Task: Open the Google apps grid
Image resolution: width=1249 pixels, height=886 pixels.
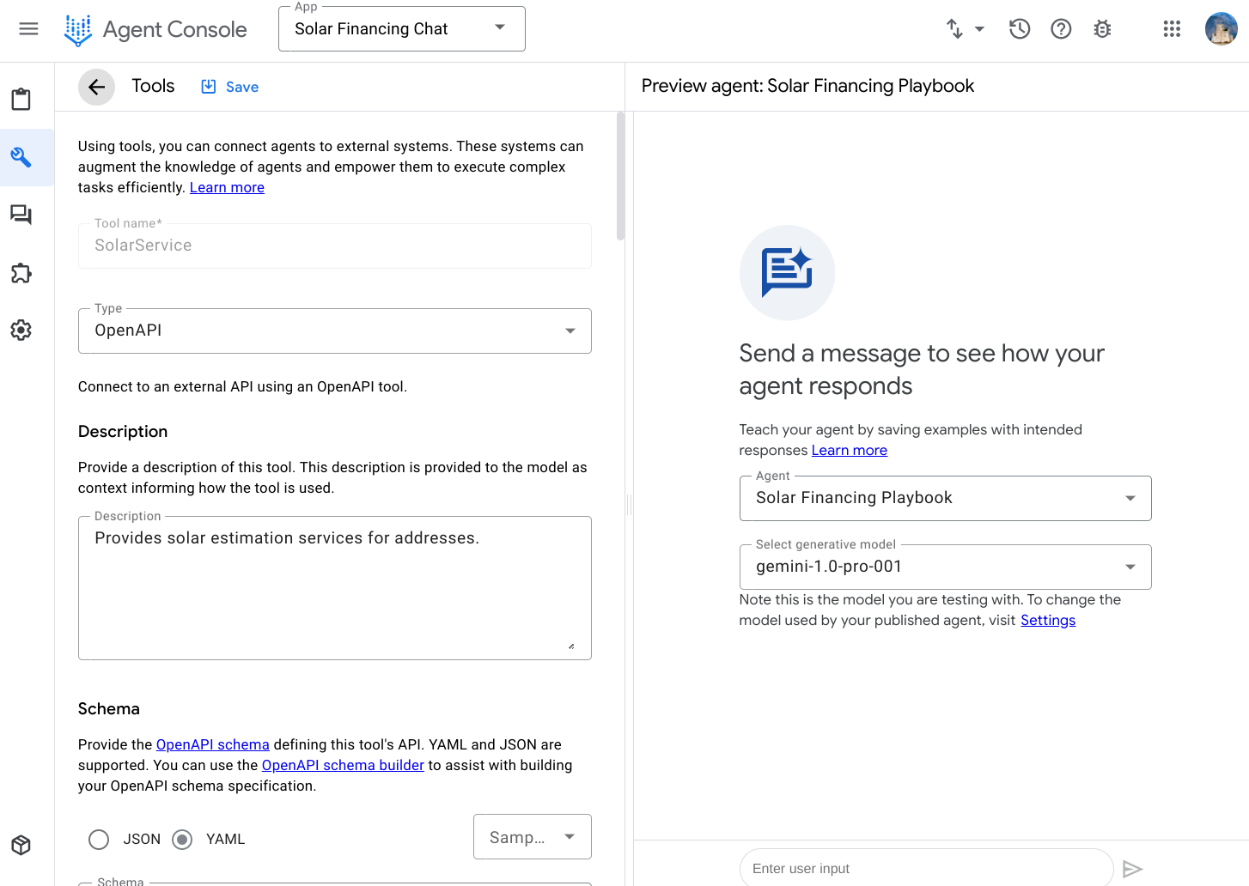Action: (x=1172, y=29)
